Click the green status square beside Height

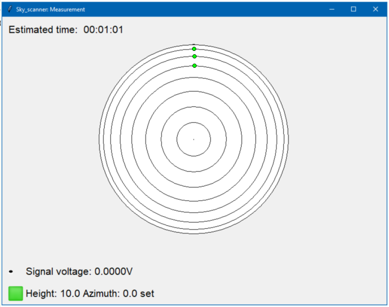pyautogui.click(x=15, y=294)
